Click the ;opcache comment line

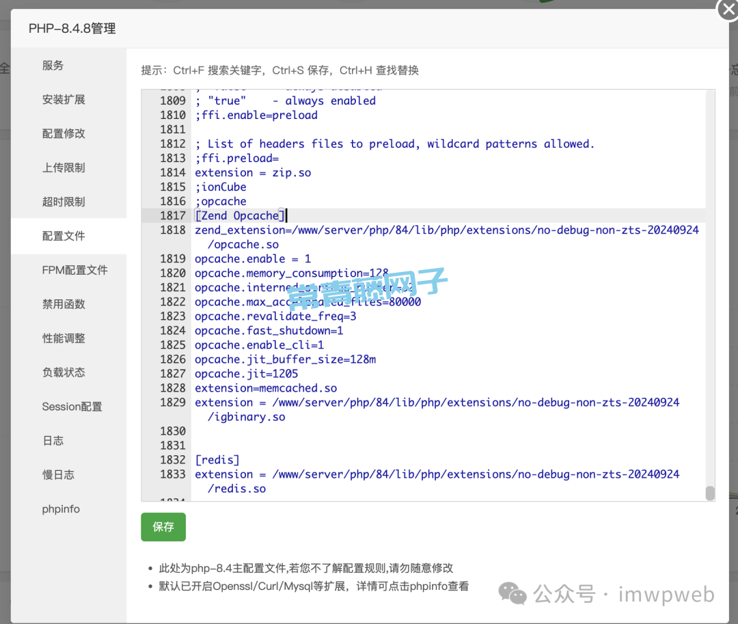221,202
